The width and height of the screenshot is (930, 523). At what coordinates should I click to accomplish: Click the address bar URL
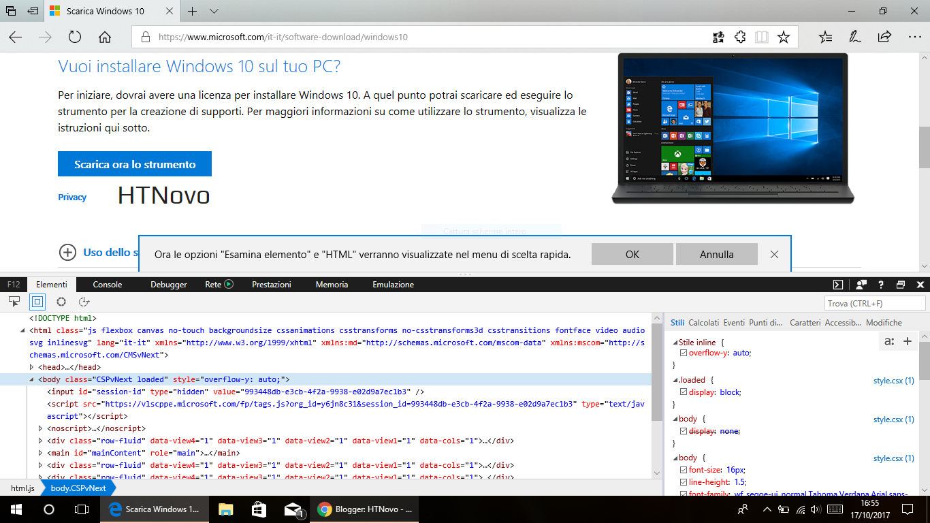(283, 37)
